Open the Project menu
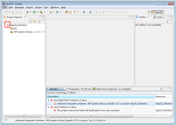The image size is (176, 125). (38, 7)
